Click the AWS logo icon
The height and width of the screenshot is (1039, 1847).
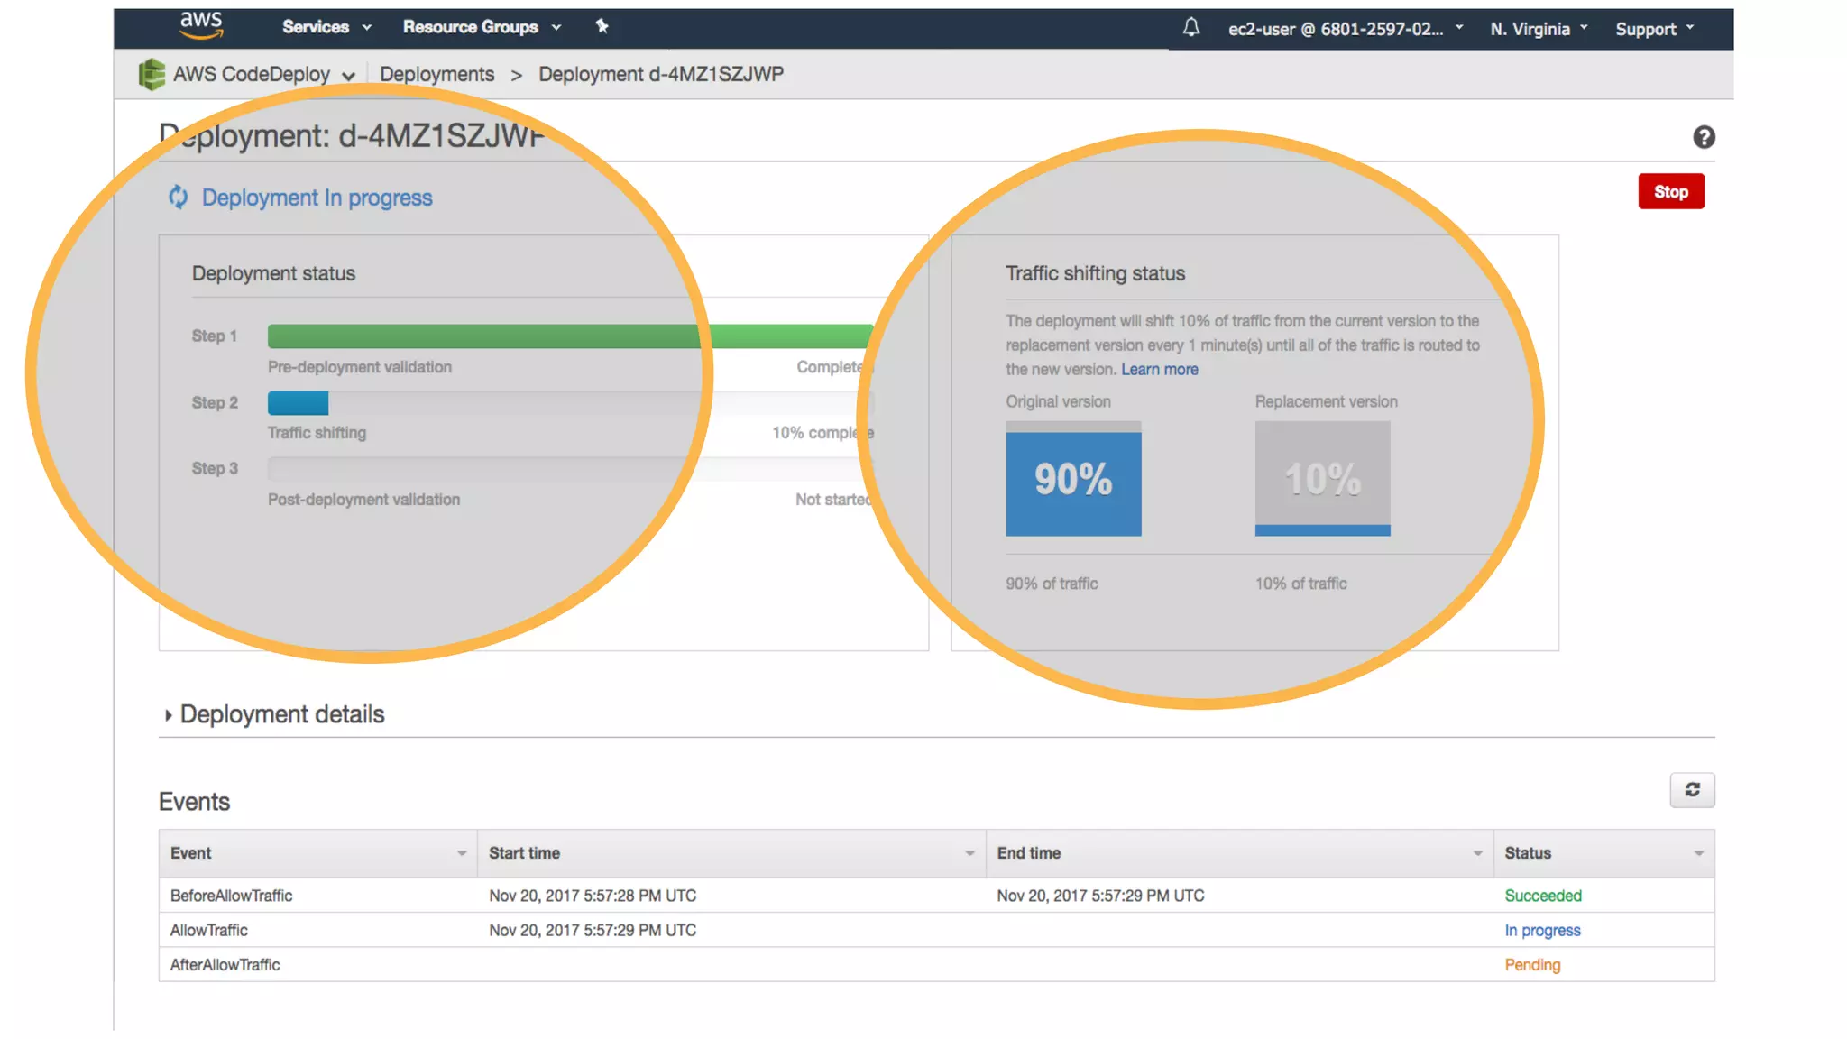tap(200, 26)
